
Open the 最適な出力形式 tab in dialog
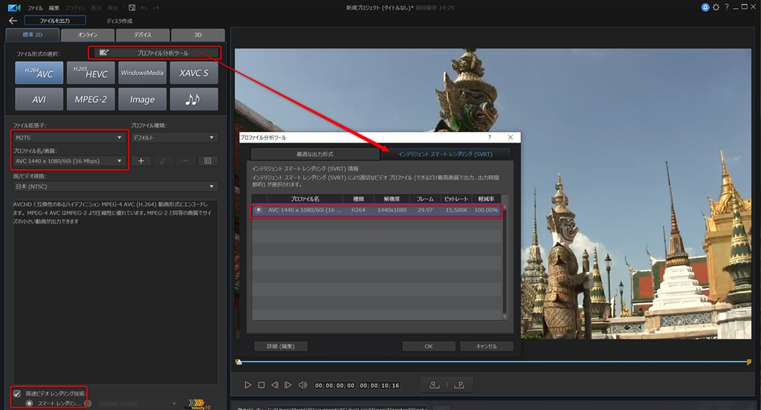(314, 154)
